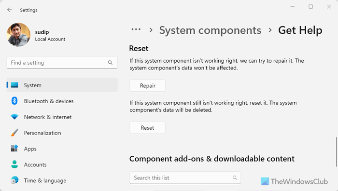
Task: Select System in the sidebar
Action: click(x=62, y=85)
